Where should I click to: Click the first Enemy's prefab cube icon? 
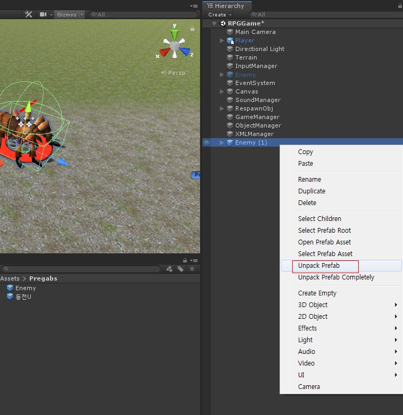click(230, 74)
